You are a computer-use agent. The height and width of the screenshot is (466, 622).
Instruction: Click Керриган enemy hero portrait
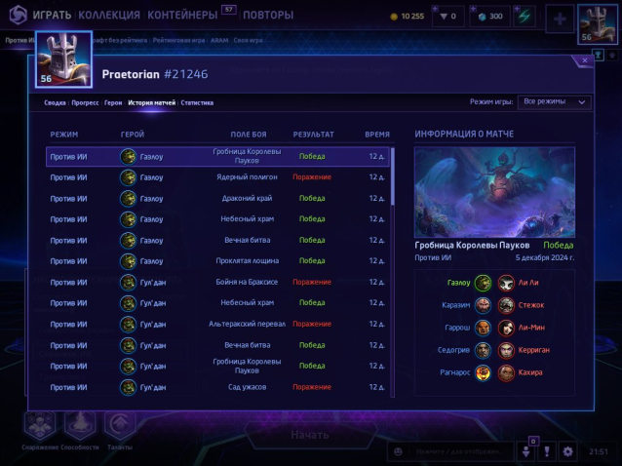point(506,350)
